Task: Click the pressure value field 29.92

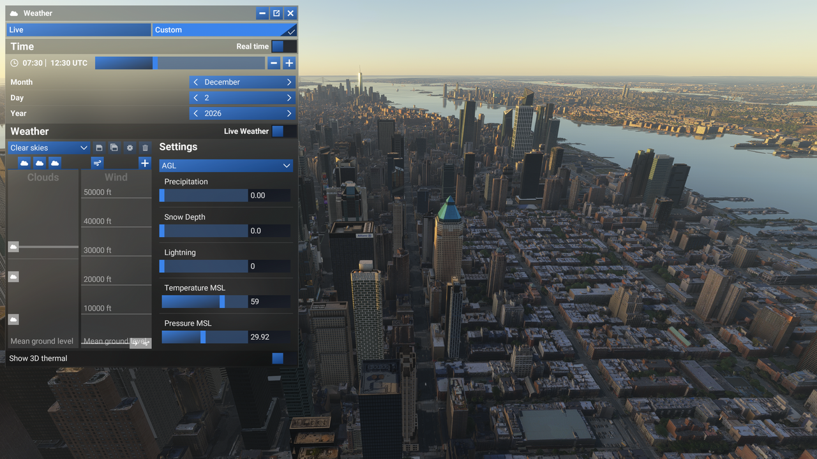Action: [x=269, y=337]
